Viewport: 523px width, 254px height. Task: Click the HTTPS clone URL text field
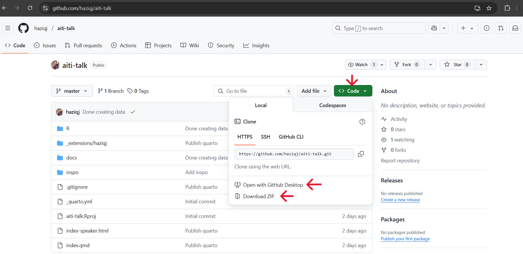click(294, 154)
